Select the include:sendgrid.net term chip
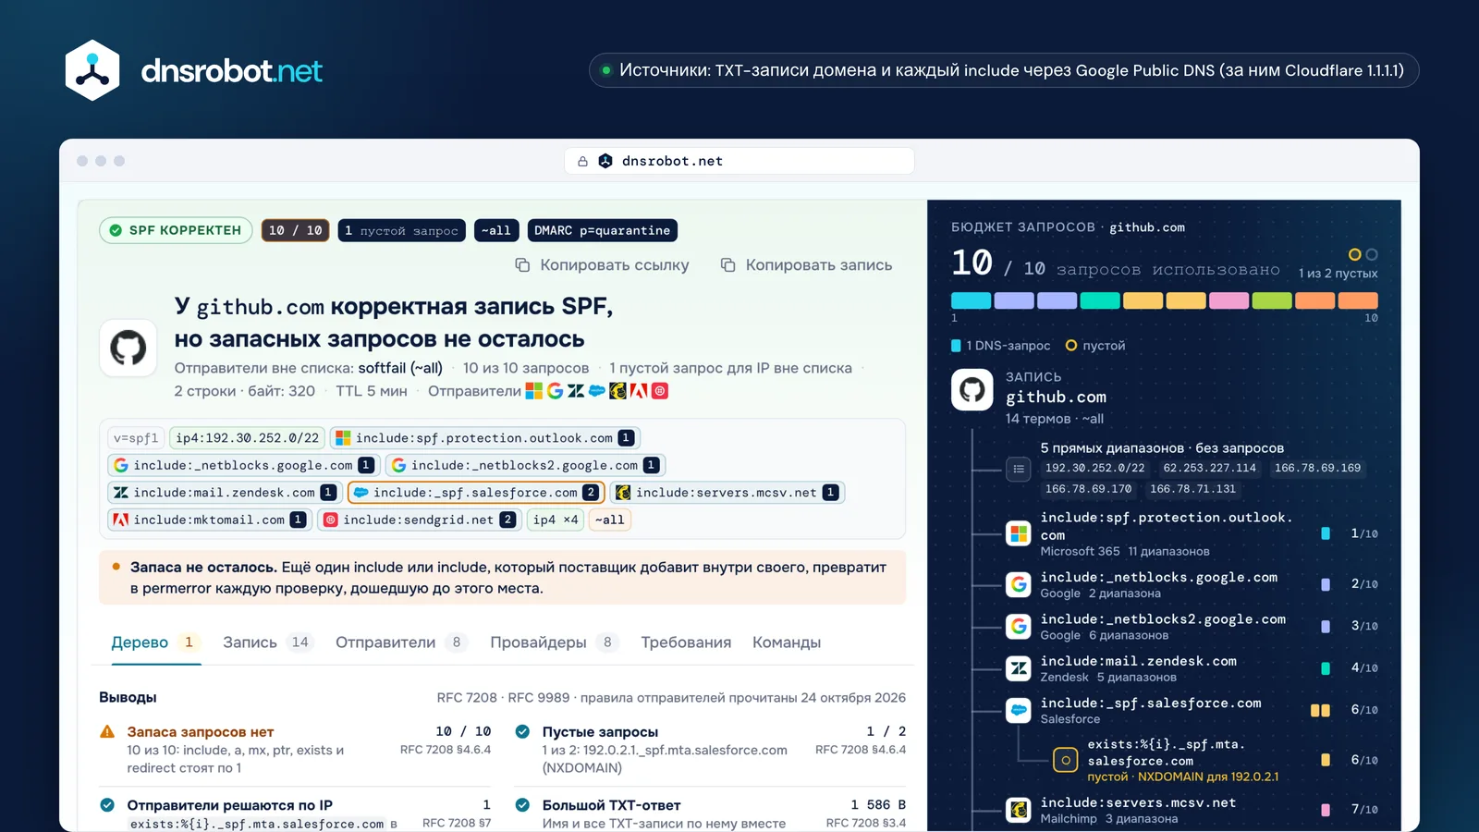1479x832 pixels. [x=420, y=520]
